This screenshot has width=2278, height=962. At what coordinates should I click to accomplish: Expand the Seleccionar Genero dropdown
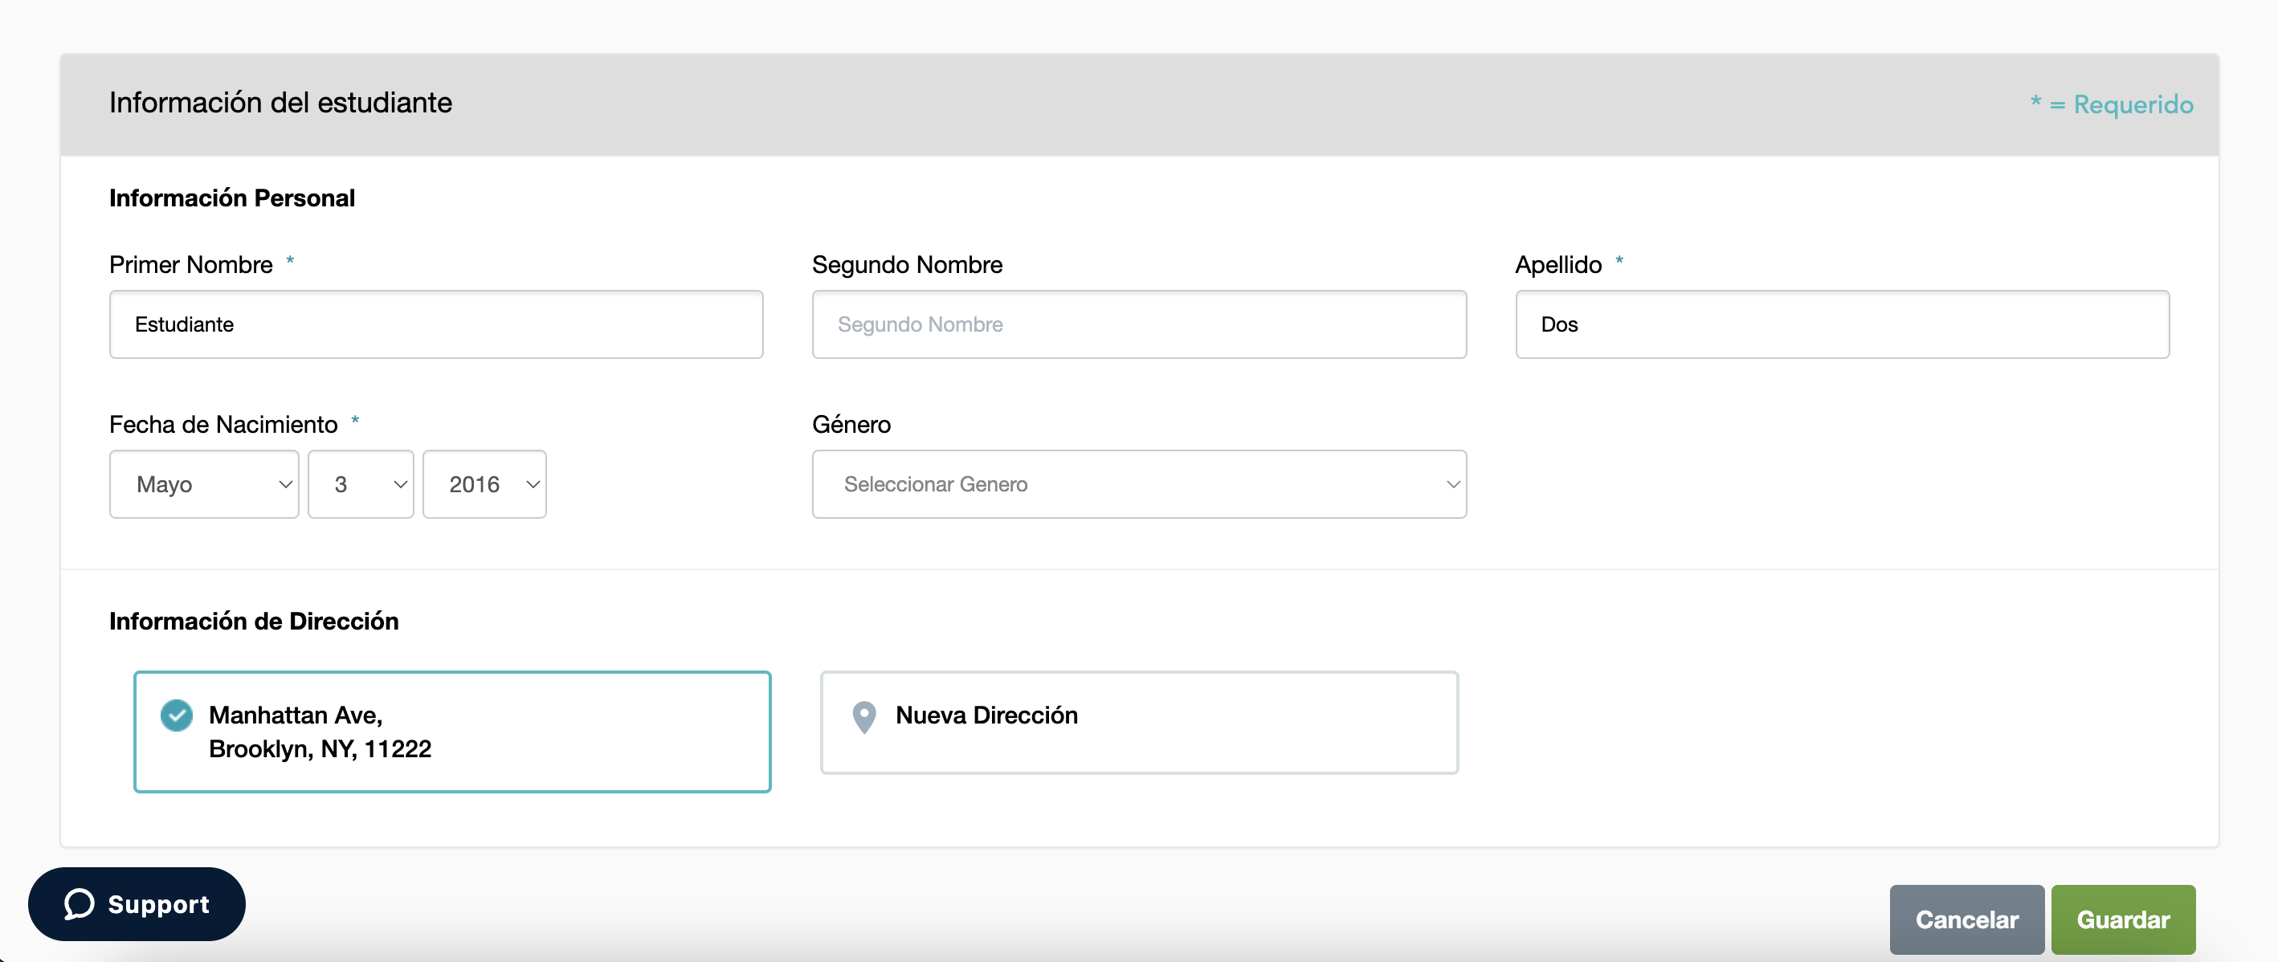click(x=1139, y=484)
